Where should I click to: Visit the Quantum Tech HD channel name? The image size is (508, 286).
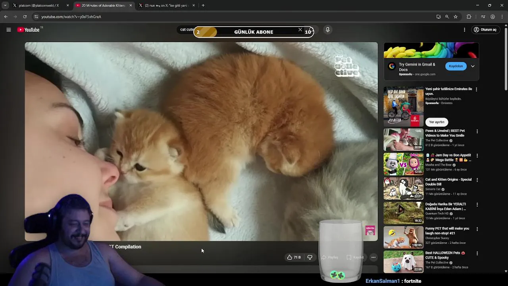(x=438, y=214)
